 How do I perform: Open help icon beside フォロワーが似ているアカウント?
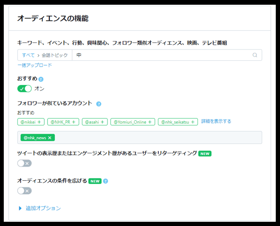click(99, 104)
